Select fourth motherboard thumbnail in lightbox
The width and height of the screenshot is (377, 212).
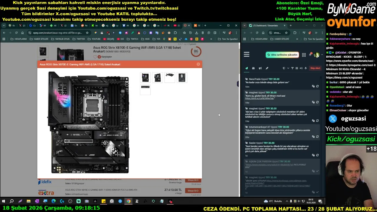tap(182, 77)
